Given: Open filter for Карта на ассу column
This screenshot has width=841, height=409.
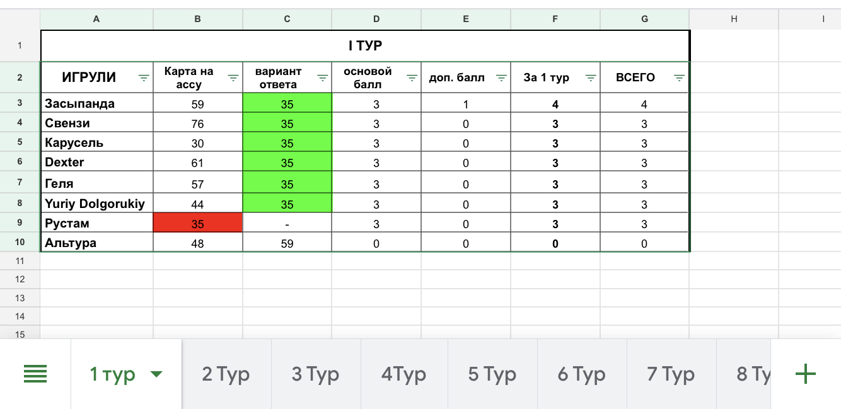Looking at the screenshot, I should click(x=233, y=78).
